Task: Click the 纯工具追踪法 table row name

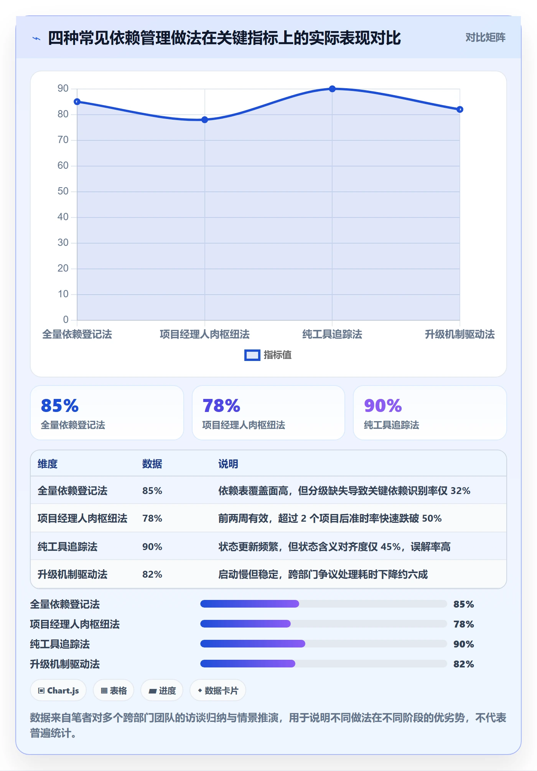Action: tap(68, 547)
